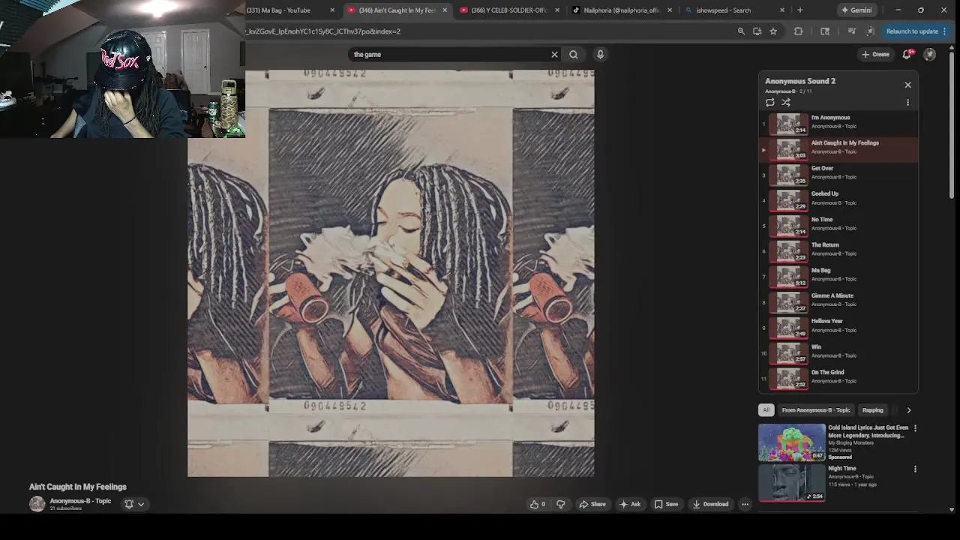Like the video with thumbs up
The image size is (960, 540).
[537, 504]
